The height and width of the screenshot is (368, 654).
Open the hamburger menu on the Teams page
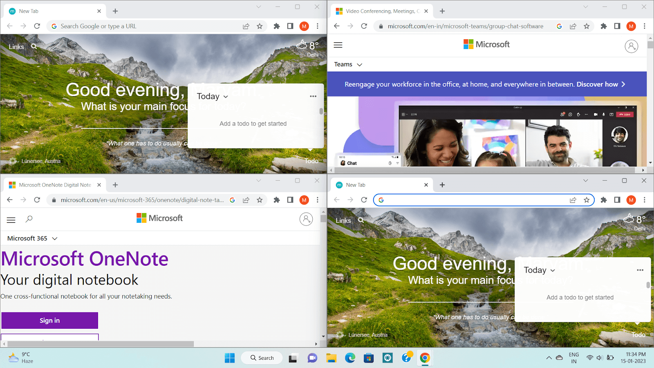pos(338,45)
